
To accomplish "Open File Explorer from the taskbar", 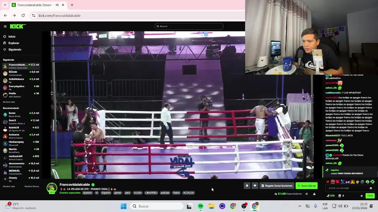I will 211,206.
